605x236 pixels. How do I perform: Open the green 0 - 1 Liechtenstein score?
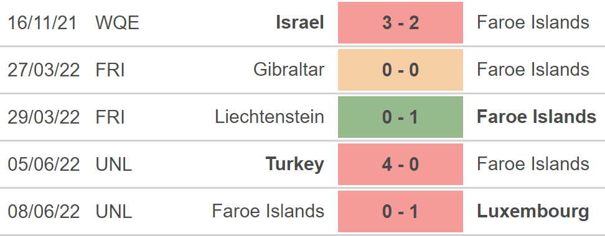400,117
